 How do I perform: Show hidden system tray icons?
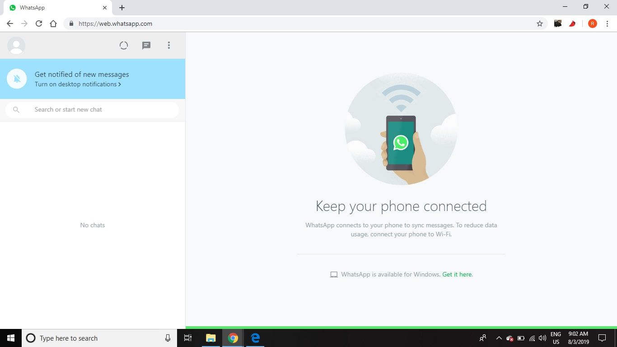point(499,338)
